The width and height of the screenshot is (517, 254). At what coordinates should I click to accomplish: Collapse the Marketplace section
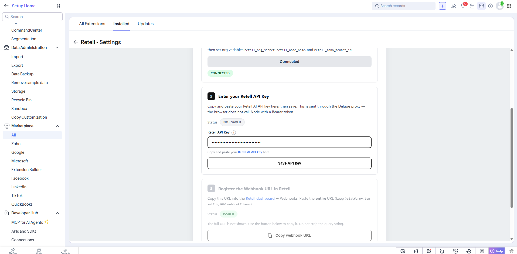(x=57, y=126)
